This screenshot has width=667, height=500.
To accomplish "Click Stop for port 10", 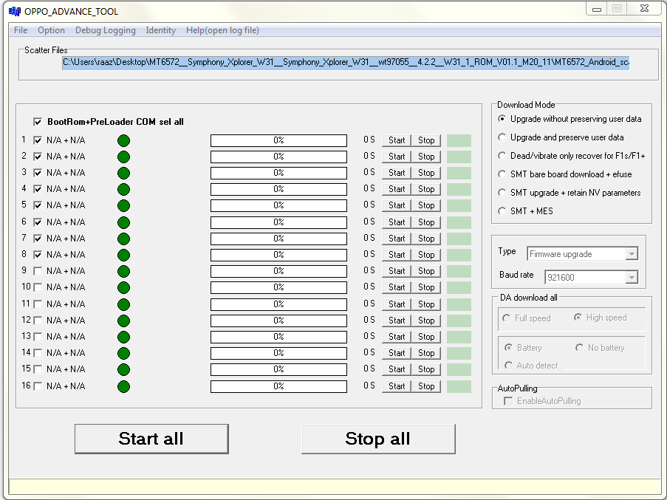I will tap(425, 287).
